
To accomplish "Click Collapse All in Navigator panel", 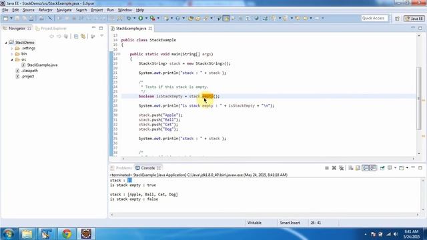I will click(76, 36).
